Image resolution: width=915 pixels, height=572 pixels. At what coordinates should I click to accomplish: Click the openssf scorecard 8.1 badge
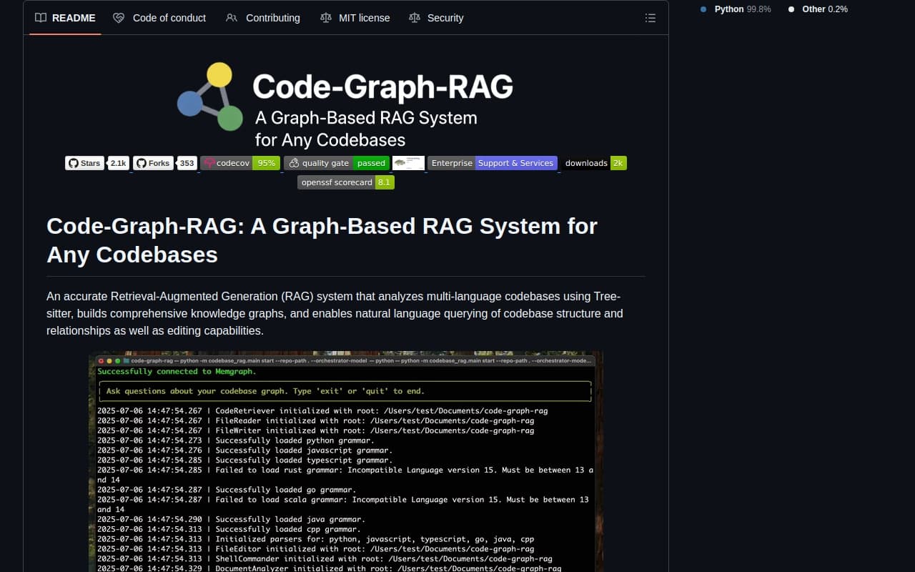(x=346, y=182)
